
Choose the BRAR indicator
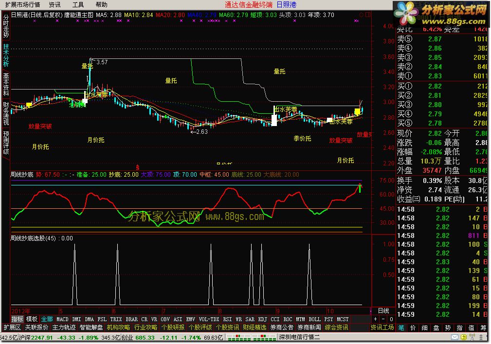[x=131, y=319]
